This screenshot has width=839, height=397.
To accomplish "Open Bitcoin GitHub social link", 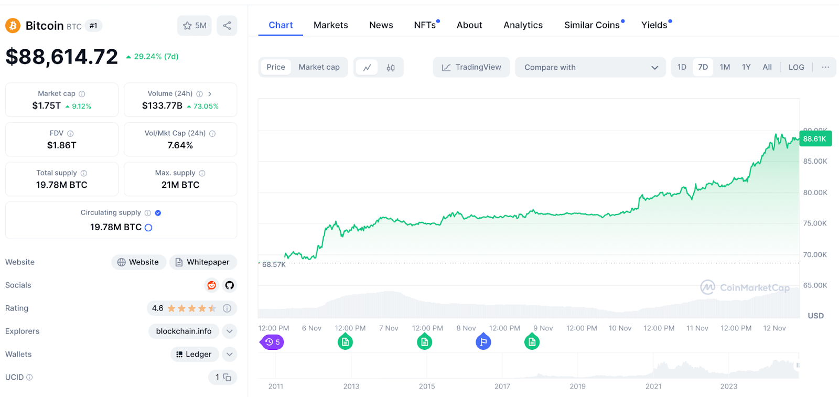I will click(x=230, y=285).
